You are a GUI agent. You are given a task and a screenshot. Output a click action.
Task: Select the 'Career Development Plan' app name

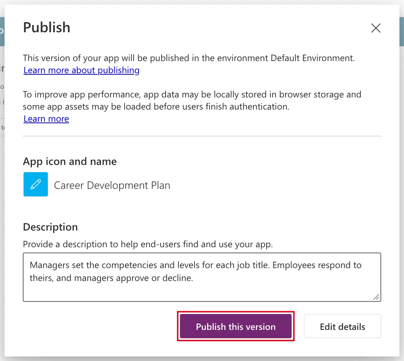click(x=112, y=185)
